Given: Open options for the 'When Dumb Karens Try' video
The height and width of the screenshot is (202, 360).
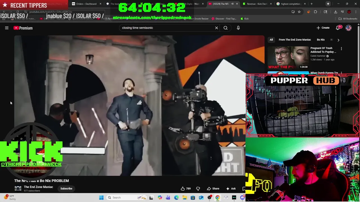Looking at the screenshot, I should point(341,73).
